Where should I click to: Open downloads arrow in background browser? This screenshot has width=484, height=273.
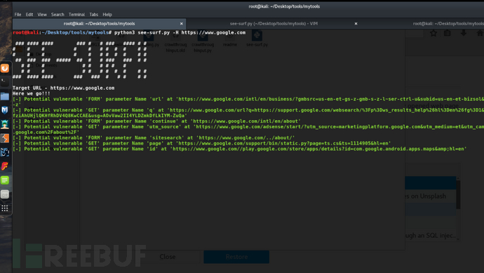click(464, 33)
